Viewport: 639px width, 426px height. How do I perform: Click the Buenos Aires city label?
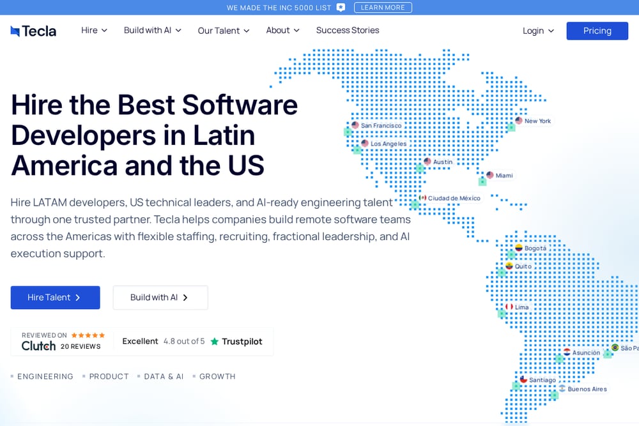[587, 389]
